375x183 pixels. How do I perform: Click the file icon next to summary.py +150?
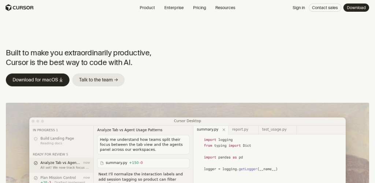tap(102, 163)
